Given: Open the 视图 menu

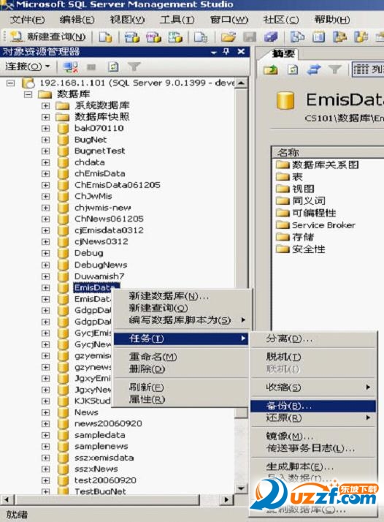Looking at the screenshot, I should [127, 20].
